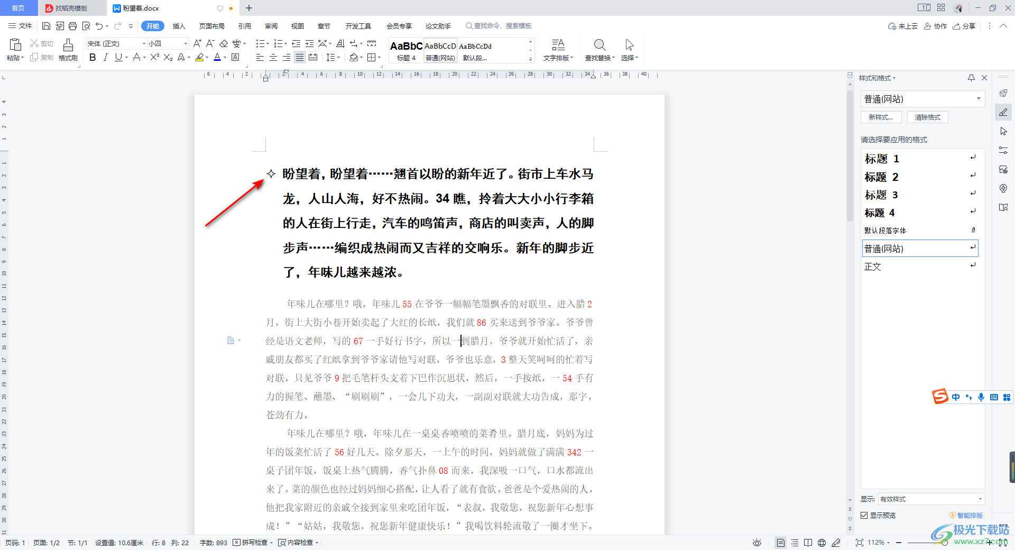
Task: Switch to the Insert ribbon tab
Action: click(x=179, y=26)
